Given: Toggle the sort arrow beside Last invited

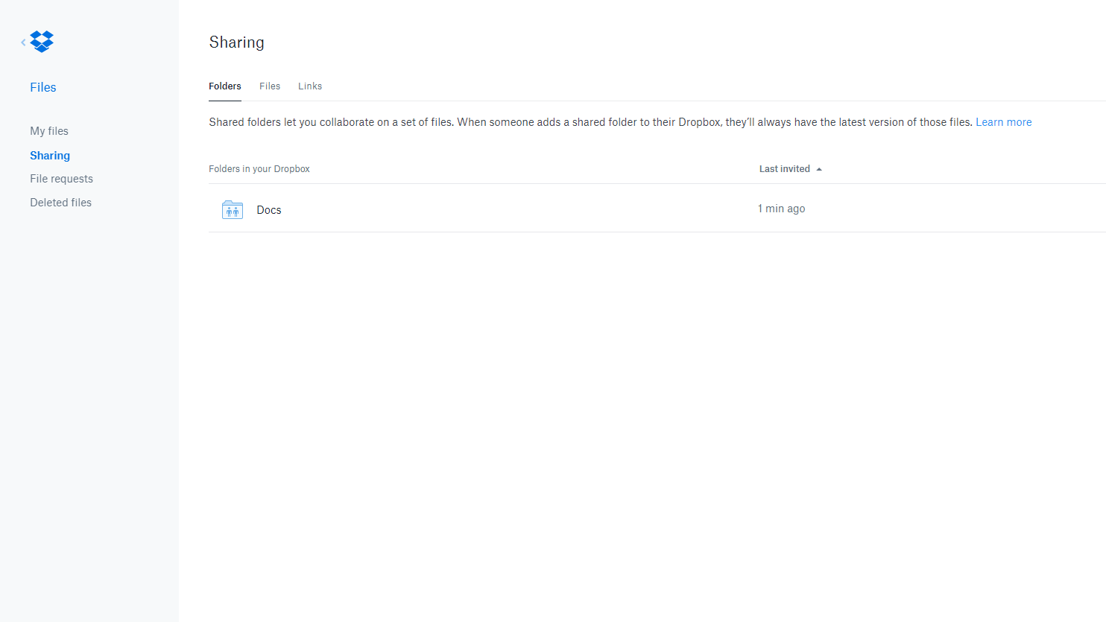Looking at the screenshot, I should (819, 170).
